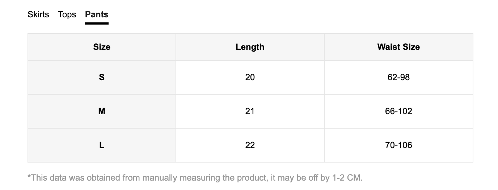Select the Waist Size column header
This screenshot has width=498, height=190.
pyautogui.click(x=398, y=47)
